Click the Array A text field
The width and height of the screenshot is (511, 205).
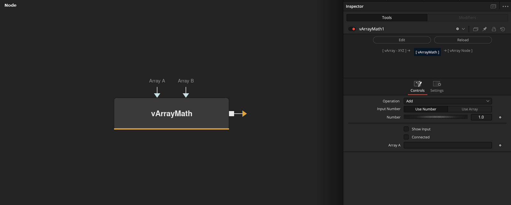(x=448, y=145)
